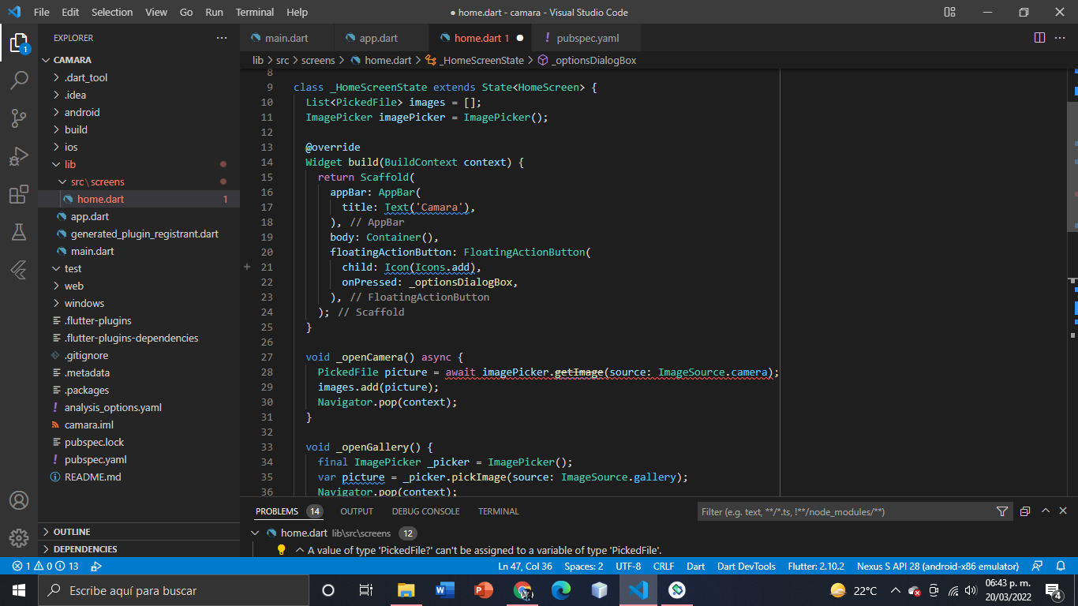
Task: Click Dart language mode in status bar
Action: [696, 566]
